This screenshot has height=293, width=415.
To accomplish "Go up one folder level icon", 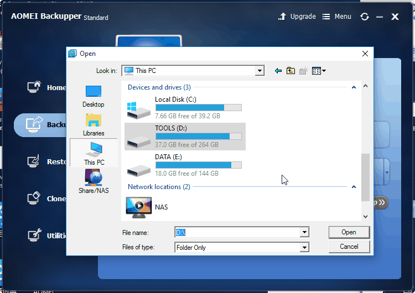I will tap(290, 71).
